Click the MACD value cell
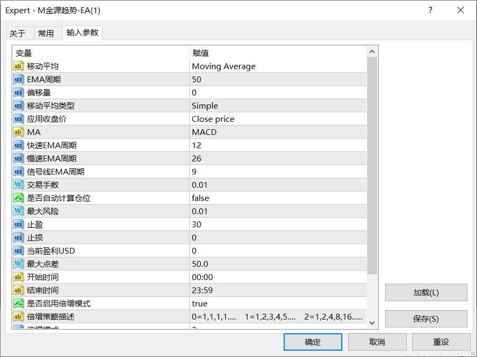This screenshot has height=357, width=477. (x=278, y=132)
